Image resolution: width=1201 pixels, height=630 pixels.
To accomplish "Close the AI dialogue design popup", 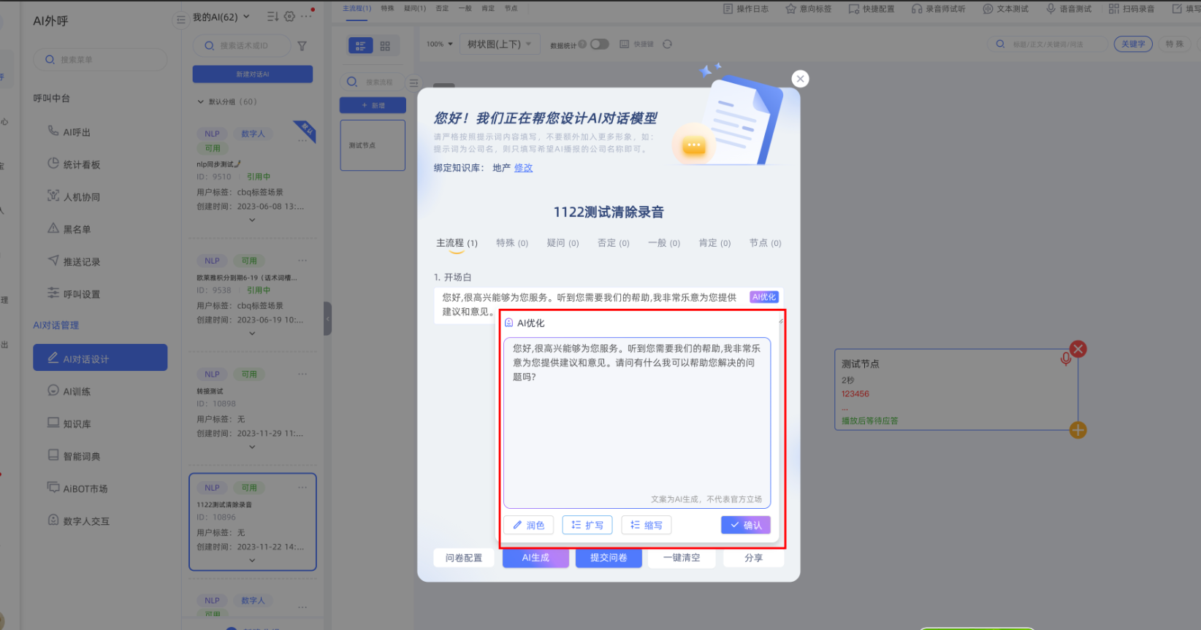I will click(800, 79).
